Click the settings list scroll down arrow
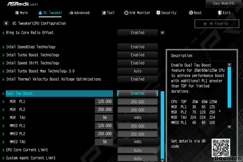243x162 pixels. coord(162,160)
